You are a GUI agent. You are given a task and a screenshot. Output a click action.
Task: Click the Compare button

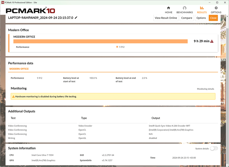[187, 18]
